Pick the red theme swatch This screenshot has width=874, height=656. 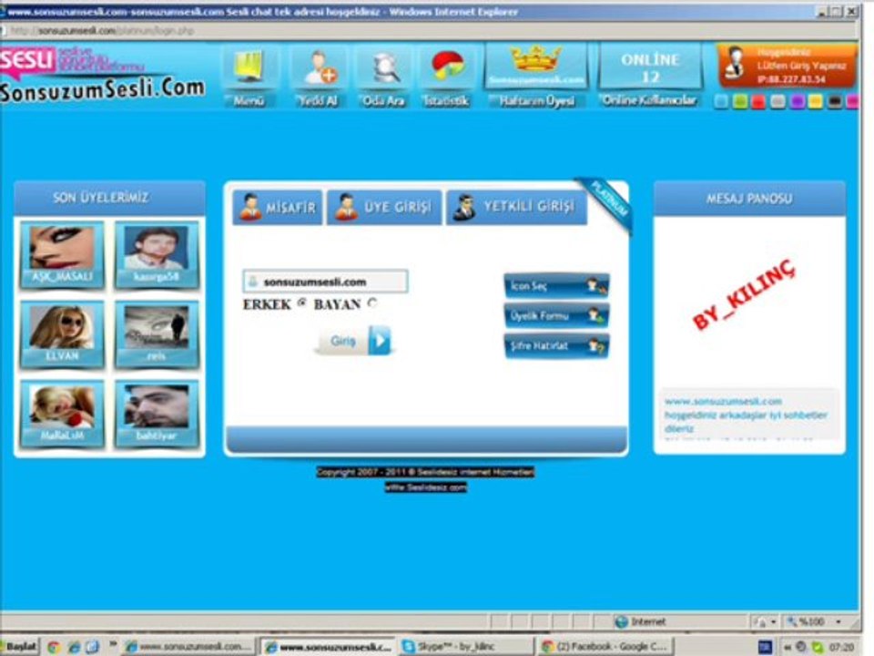758,101
